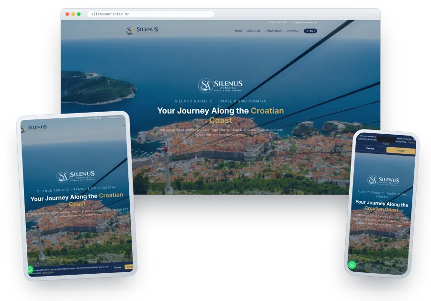Click the silenusadriatic.hr address bar

click(151, 14)
